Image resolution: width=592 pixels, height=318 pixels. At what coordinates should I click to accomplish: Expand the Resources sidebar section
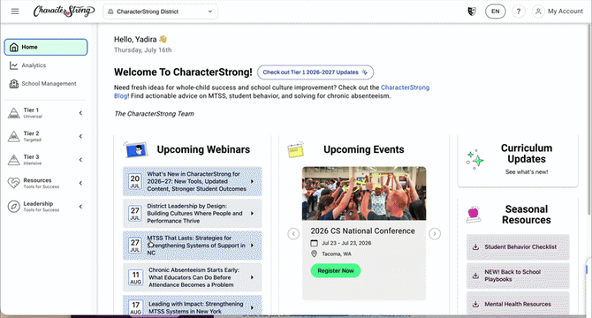pyautogui.click(x=45, y=183)
